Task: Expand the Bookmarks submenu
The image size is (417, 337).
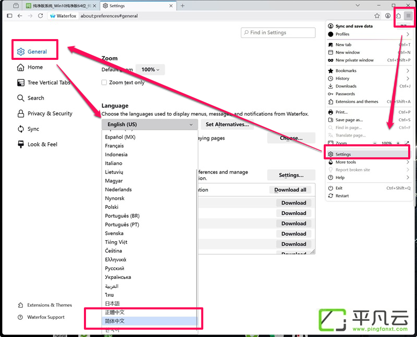Action: click(369, 71)
